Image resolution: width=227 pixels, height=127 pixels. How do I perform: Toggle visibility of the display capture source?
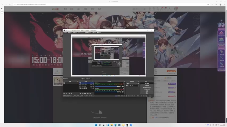[x=91, y=88]
